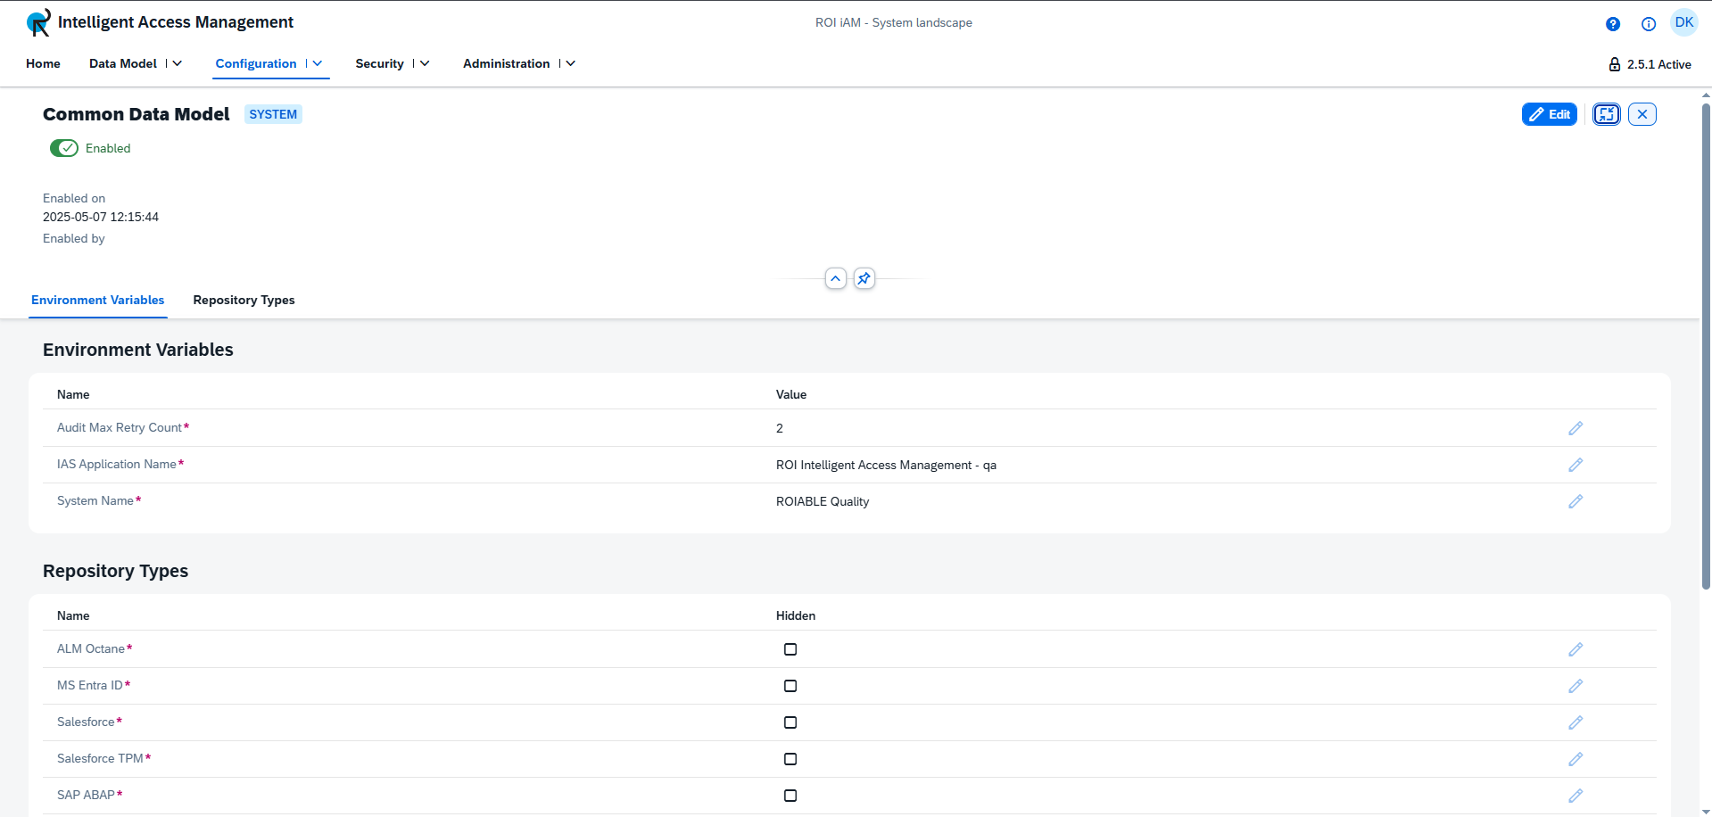This screenshot has height=817, width=1712.
Task: Open the Security dropdown menu
Action: point(424,63)
